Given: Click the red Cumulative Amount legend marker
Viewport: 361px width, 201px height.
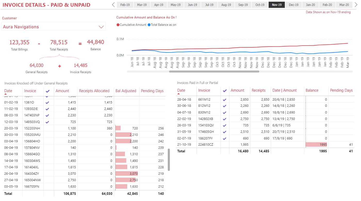Looking at the screenshot, I should point(118,25).
